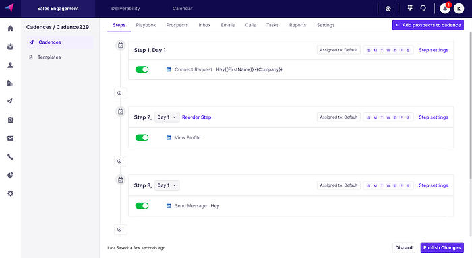This screenshot has width=472, height=258.
Task: Turn off the View Profile toggle
Action: 142,137
